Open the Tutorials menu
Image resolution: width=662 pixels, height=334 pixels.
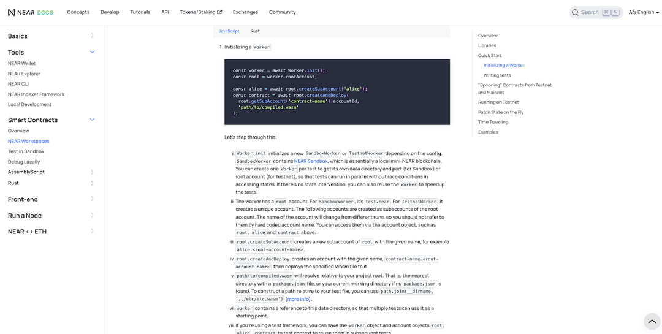140,12
